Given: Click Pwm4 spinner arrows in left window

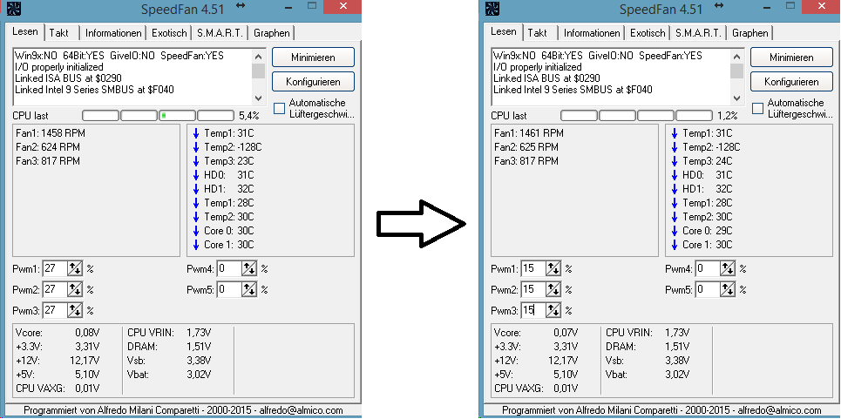Looking at the screenshot, I should pos(249,268).
